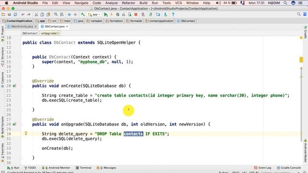Screen dimensions: 308x173
Task: Run the app with green play icon
Action: coord(106,14)
